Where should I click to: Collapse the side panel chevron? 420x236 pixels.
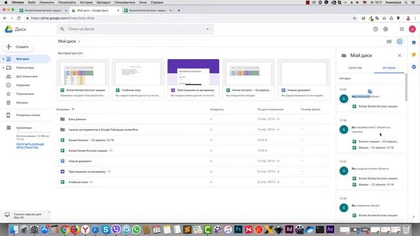click(413, 217)
